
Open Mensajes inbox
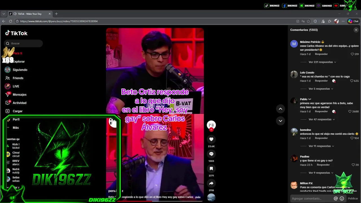[19, 95]
